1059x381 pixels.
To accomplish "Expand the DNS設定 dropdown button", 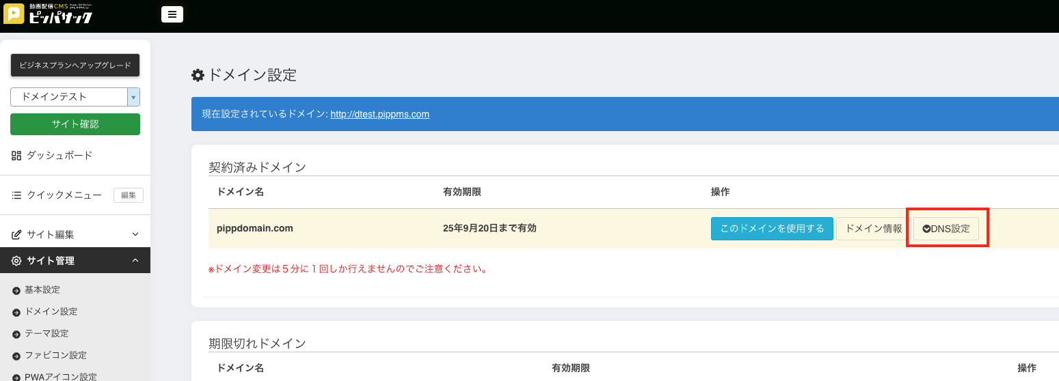I will [x=946, y=229].
